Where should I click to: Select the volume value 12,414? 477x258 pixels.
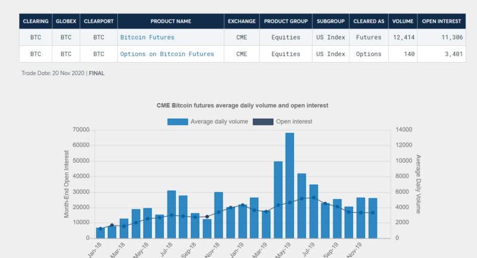click(404, 38)
